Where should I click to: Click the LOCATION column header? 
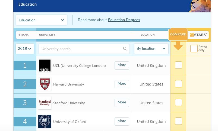tap(148, 35)
